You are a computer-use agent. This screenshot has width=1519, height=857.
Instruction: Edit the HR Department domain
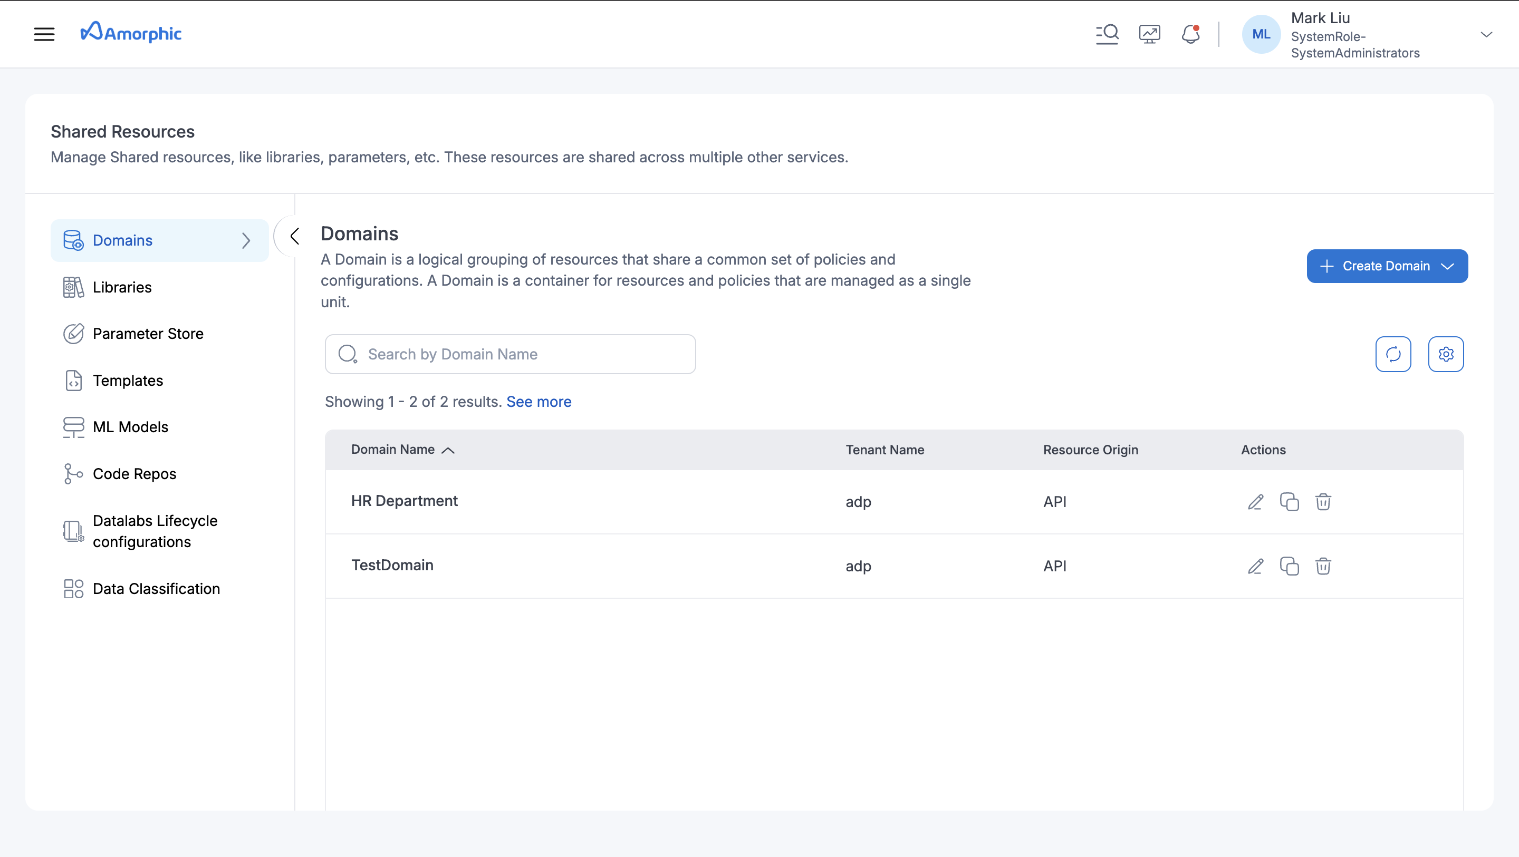pyautogui.click(x=1255, y=502)
